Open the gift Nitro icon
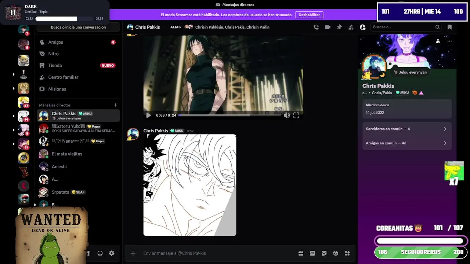Image resolution: width=470 pixels, height=264 pixels. [301, 253]
